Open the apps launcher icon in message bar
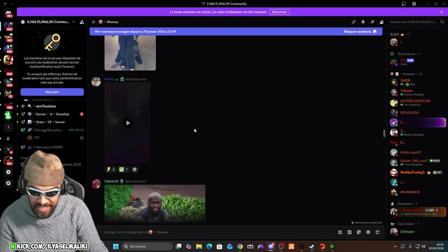Image resolution: width=448 pixels, height=252 pixels. [x=378, y=232]
